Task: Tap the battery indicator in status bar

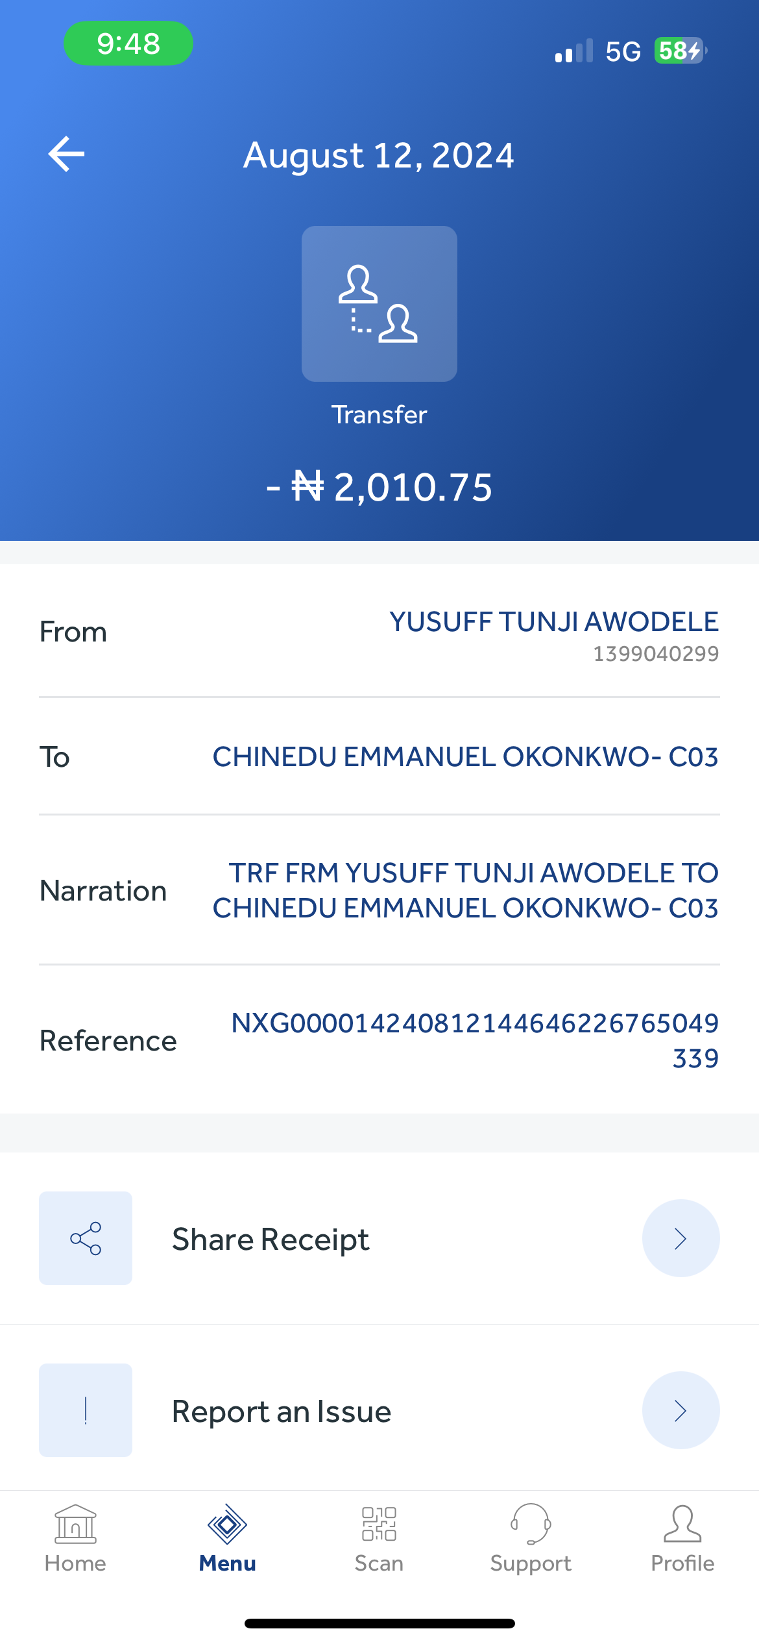Action: pyautogui.click(x=680, y=51)
